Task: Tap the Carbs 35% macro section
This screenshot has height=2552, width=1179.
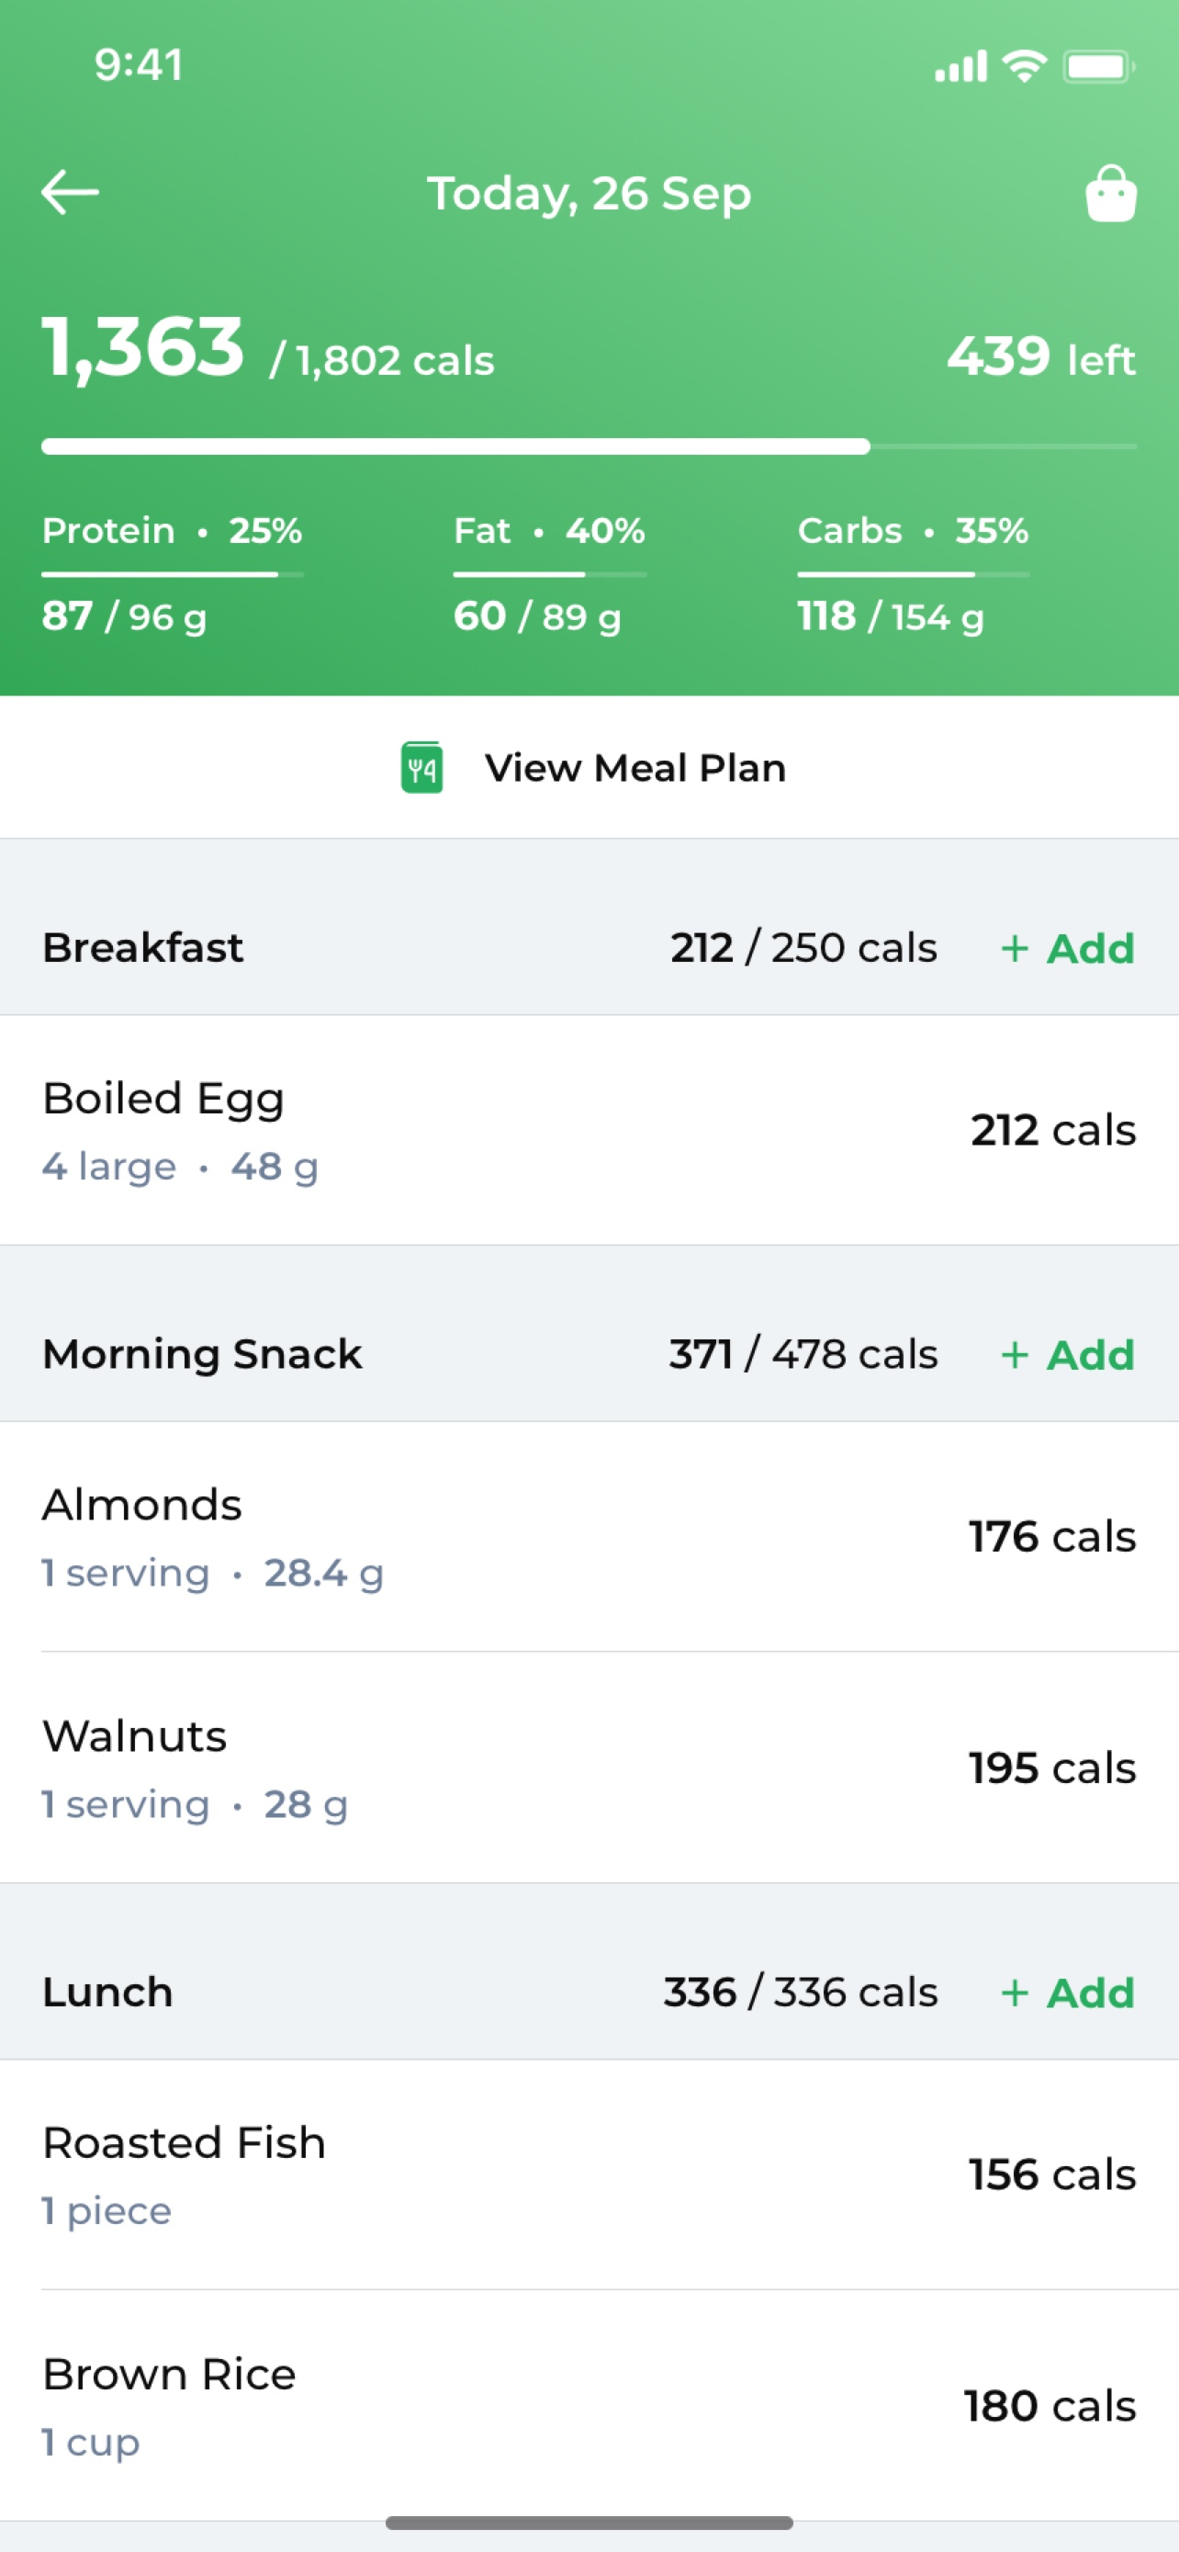Action: tap(914, 573)
